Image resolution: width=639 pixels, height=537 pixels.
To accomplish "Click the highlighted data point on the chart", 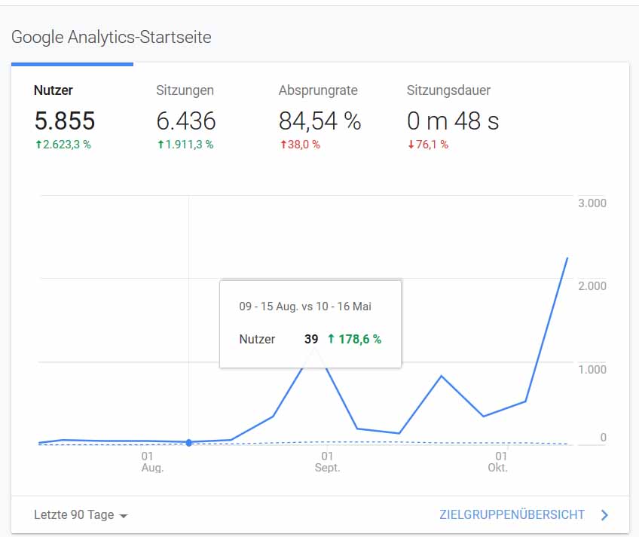I will pyautogui.click(x=188, y=442).
